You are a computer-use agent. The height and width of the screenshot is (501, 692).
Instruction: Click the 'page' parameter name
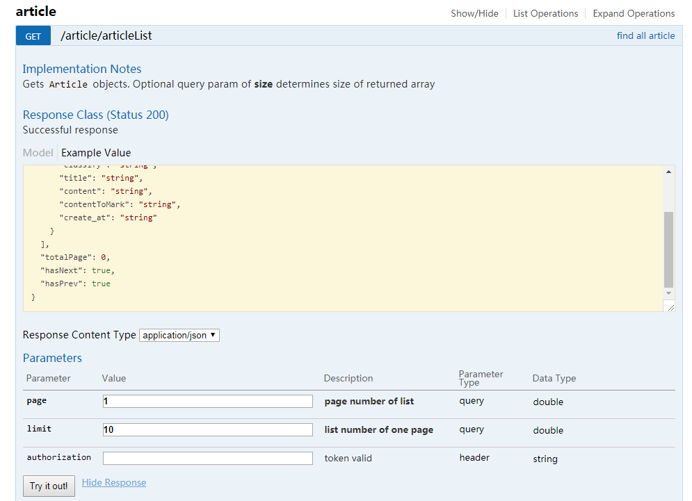pyautogui.click(x=37, y=401)
